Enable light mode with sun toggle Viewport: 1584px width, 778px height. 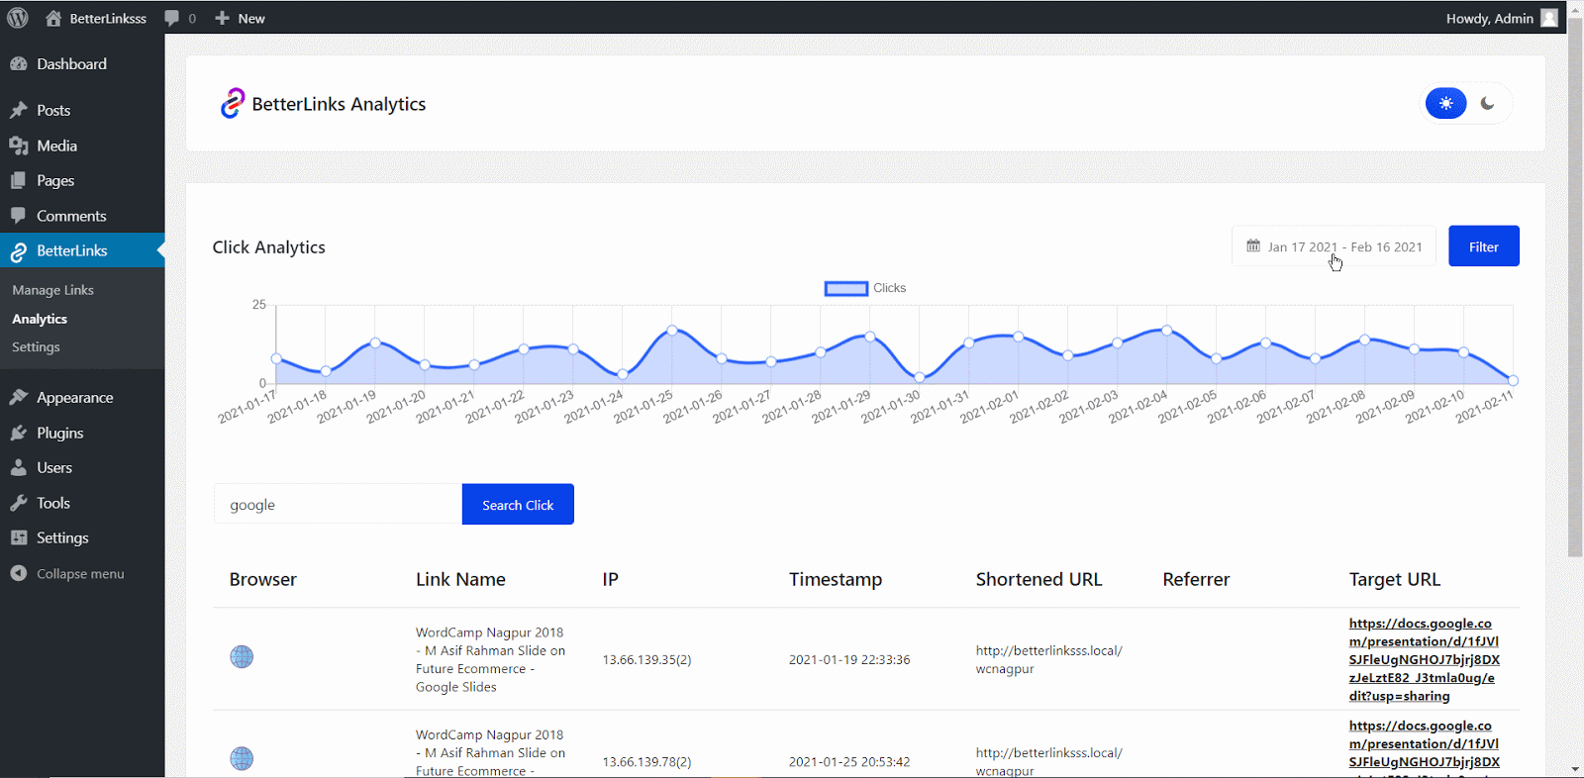1445,103
